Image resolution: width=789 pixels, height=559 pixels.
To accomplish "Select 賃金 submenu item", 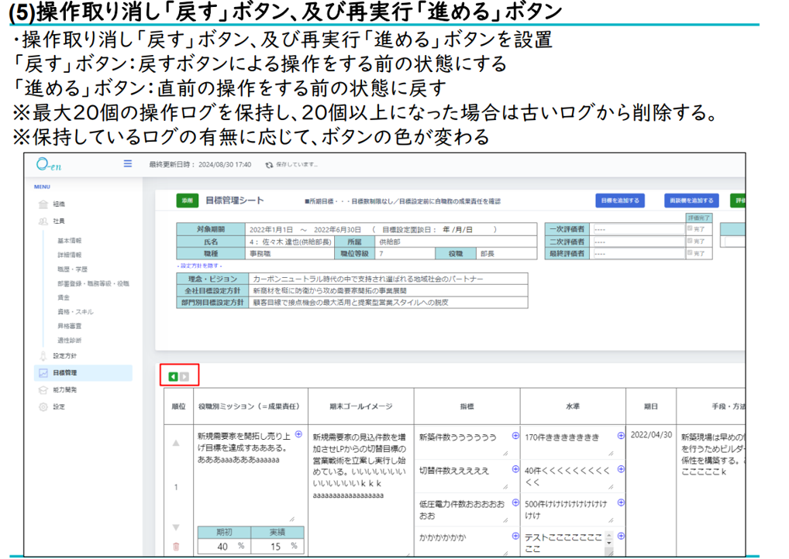I will tap(64, 297).
